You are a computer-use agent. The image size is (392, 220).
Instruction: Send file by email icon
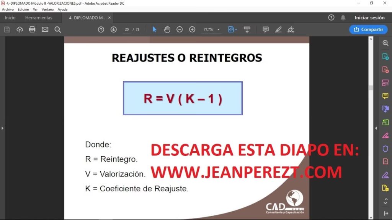click(45, 29)
